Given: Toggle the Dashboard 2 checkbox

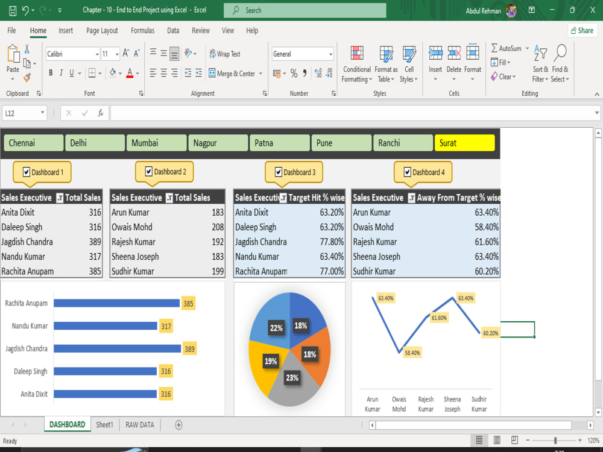Looking at the screenshot, I should click(149, 171).
